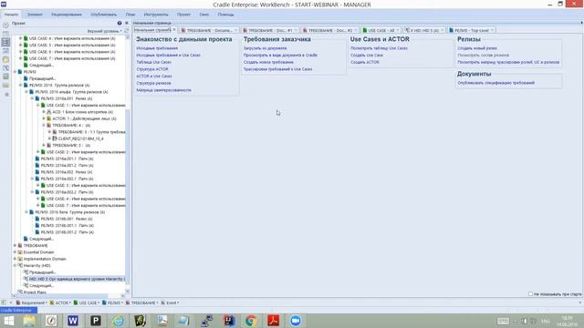
Task: Select РЕЛИЗ: 2016 бета Группа релизов item
Action: pyautogui.click(x=69, y=212)
